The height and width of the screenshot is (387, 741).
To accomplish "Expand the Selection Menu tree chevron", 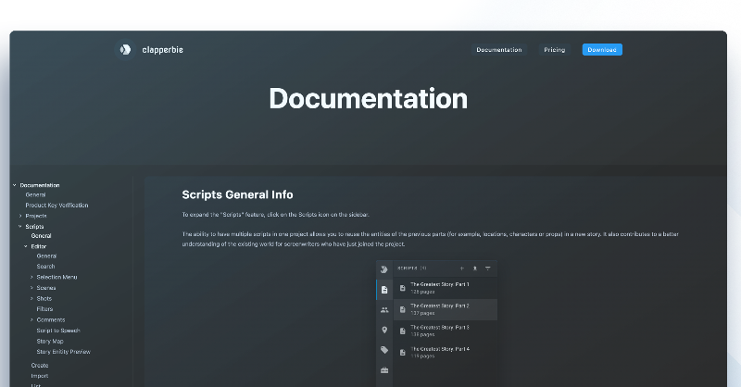I will click(x=31, y=277).
